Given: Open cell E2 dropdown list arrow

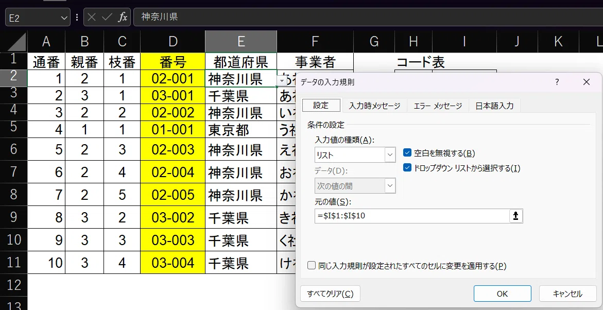Looking at the screenshot, I should point(283,80).
